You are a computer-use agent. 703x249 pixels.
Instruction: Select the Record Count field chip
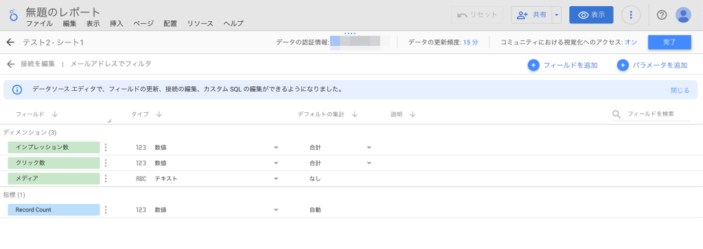click(x=54, y=209)
